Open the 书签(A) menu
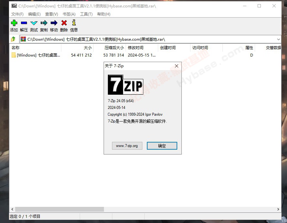The image size is (287, 223). 69,14
